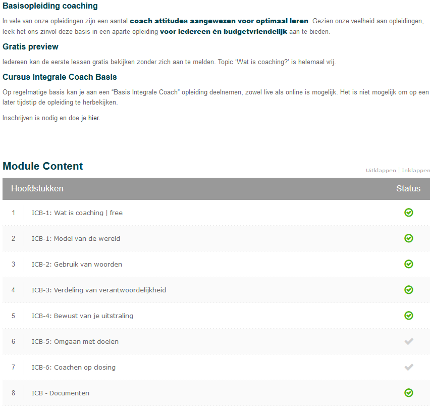Select ICB-6: Coachen op closing

click(74, 368)
